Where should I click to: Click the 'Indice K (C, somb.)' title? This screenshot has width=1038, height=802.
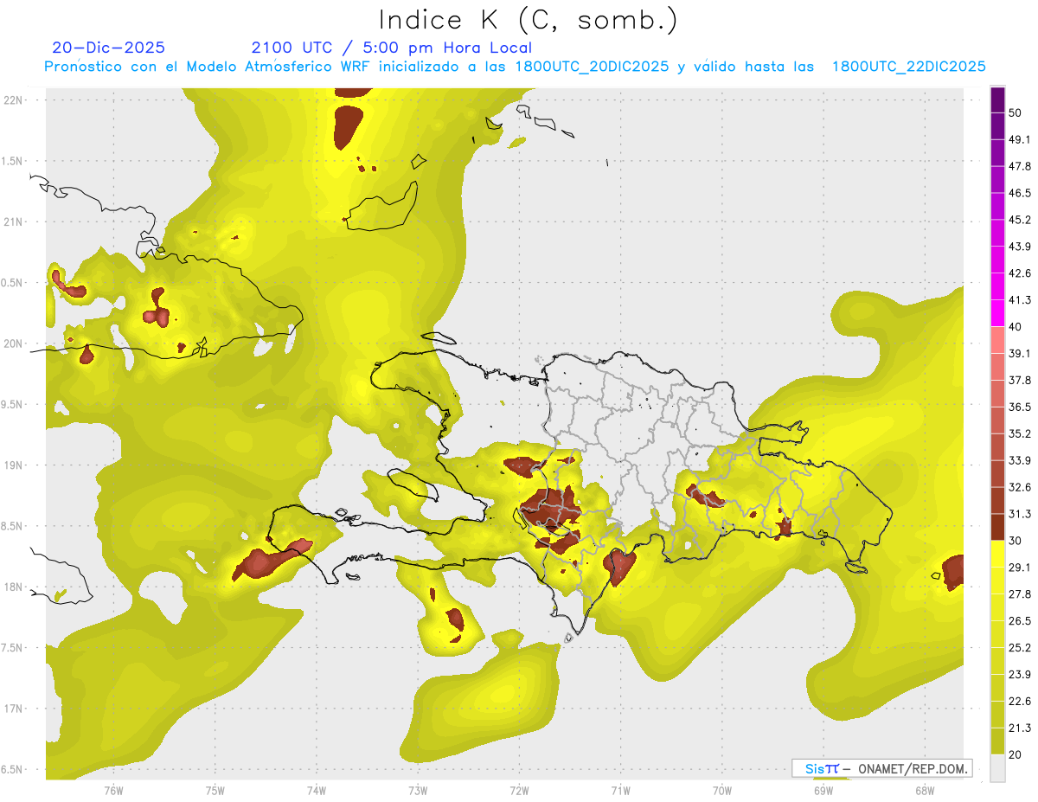click(x=528, y=21)
